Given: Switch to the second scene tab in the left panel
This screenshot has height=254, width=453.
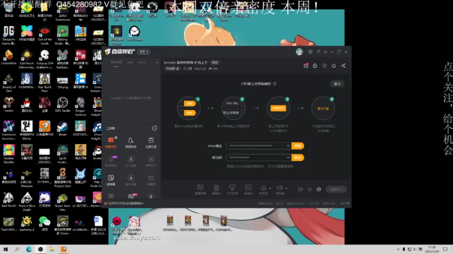Looking at the screenshot, I should [130, 63].
